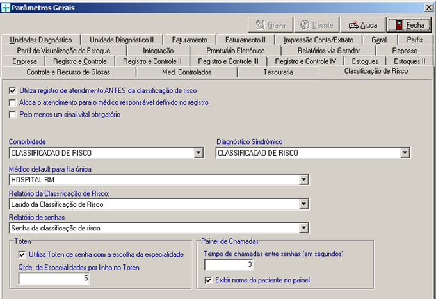
Task: Select Registro e Controle III tab
Action: pyautogui.click(x=228, y=61)
